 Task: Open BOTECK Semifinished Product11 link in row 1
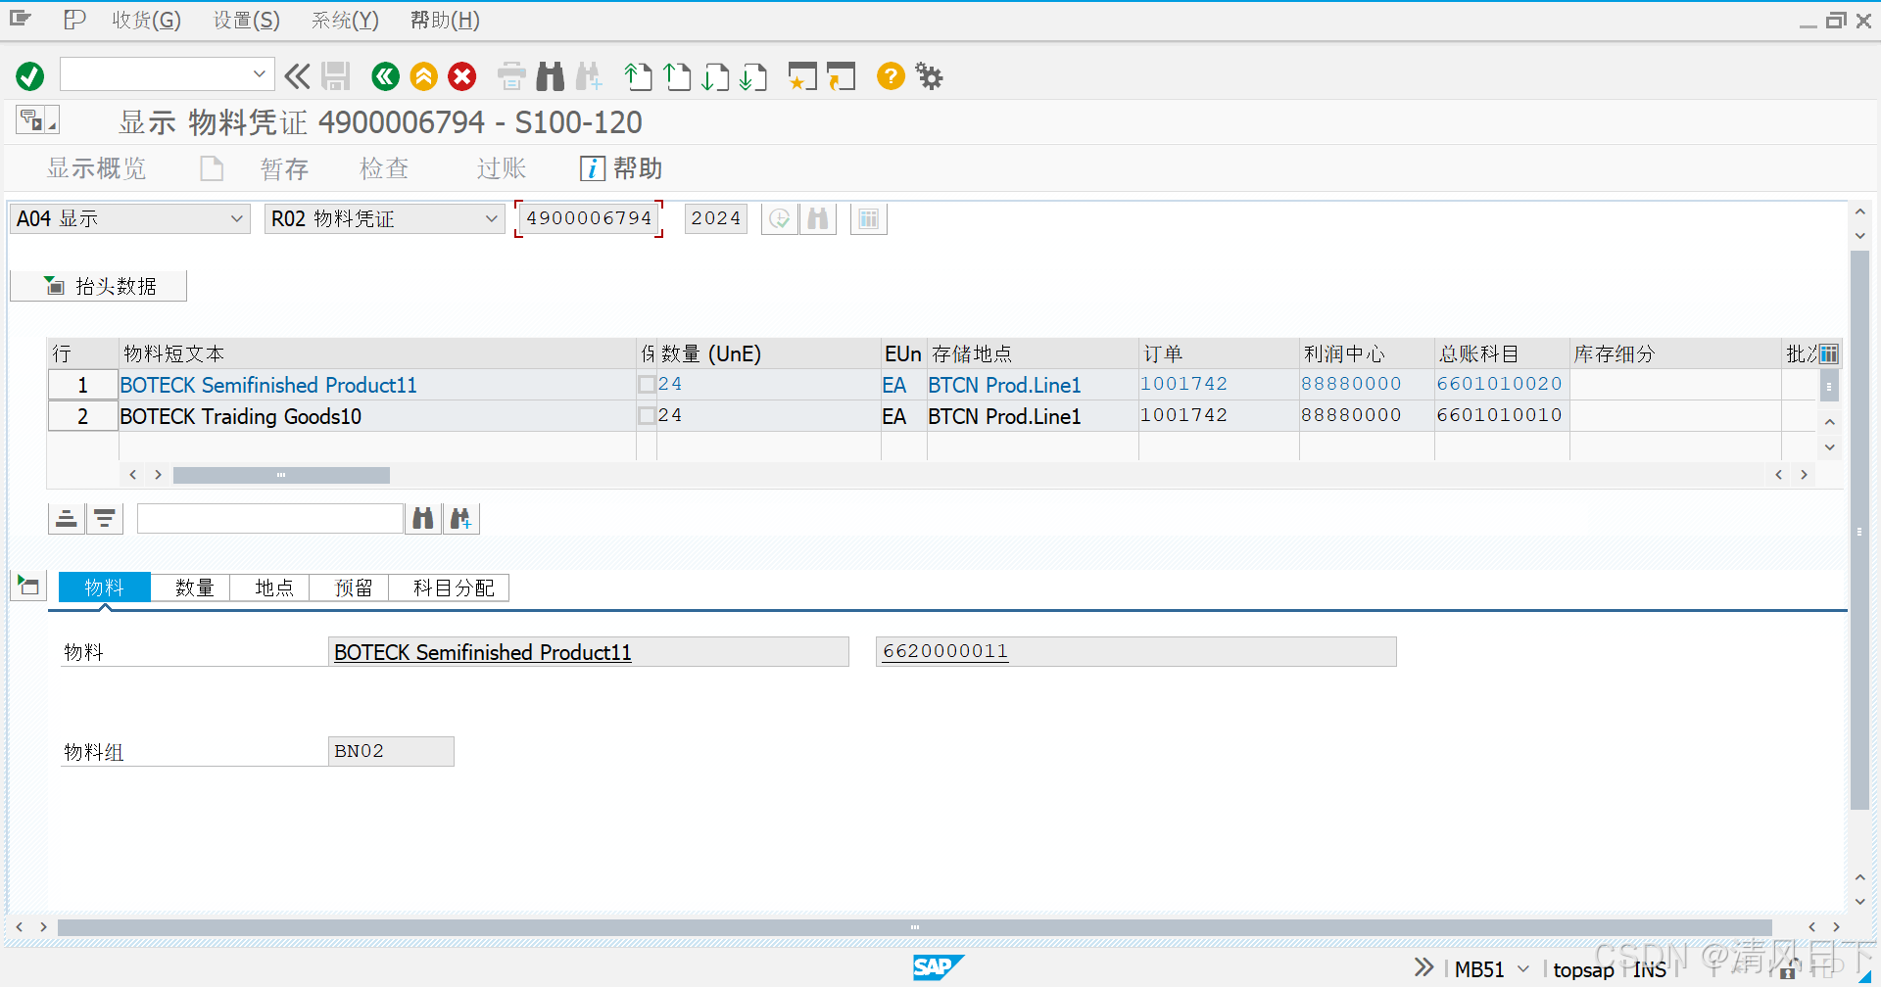tap(268, 385)
